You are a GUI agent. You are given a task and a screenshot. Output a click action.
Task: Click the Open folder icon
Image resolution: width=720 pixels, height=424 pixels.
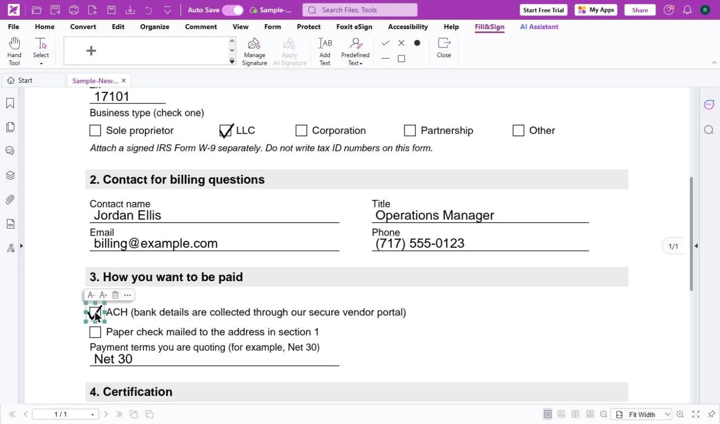coord(36,10)
